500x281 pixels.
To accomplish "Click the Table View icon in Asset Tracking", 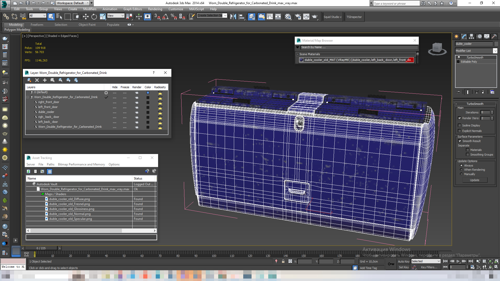I will 49,171.
